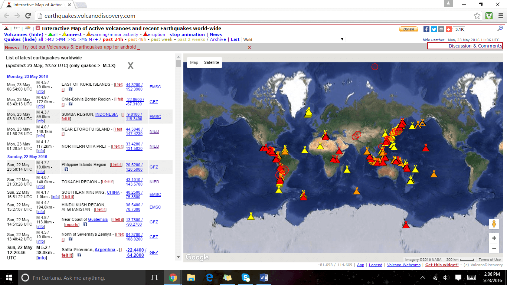This screenshot has width=507, height=285.
Task: Filter quakes to M7+
Action: tap(93, 39)
